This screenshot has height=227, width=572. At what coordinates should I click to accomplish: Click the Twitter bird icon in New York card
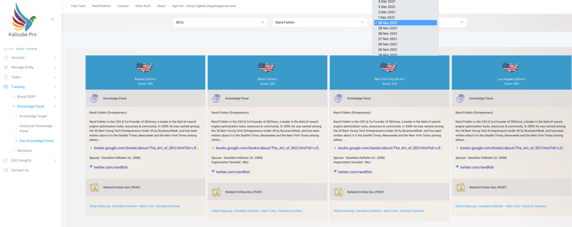pos(335,171)
